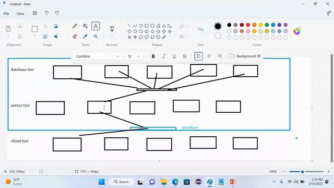Screen dimensions: 334x188
Task: Choose the rectangular Selection tool
Action: [35, 29]
